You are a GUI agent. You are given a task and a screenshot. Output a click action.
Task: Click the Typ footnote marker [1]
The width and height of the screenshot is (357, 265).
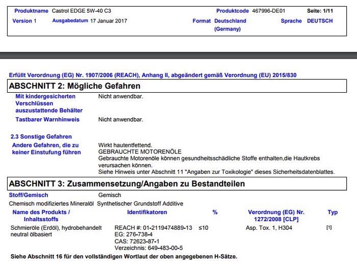click(x=329, y=228)
